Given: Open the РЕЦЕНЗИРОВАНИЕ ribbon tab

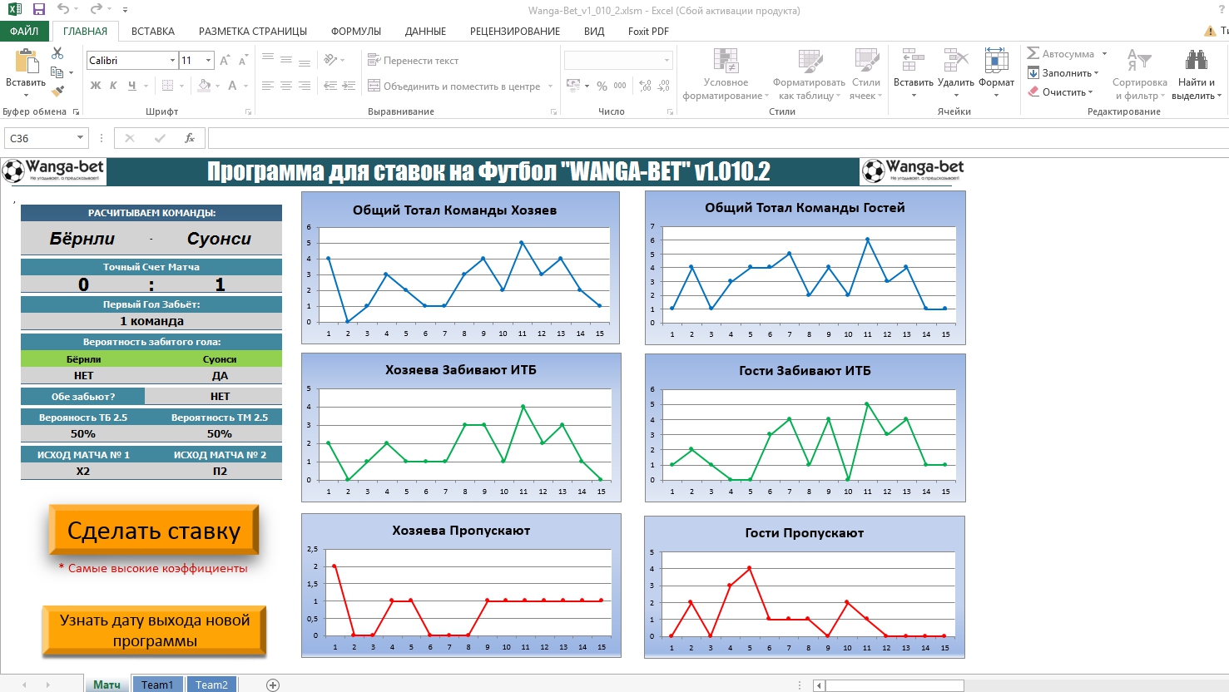Looking at the screenshot, I should 515,32.
